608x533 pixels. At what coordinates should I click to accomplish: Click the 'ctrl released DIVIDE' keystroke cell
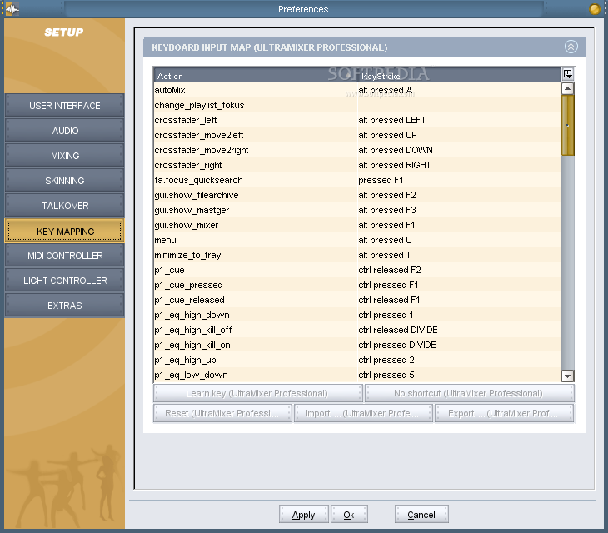459,330
